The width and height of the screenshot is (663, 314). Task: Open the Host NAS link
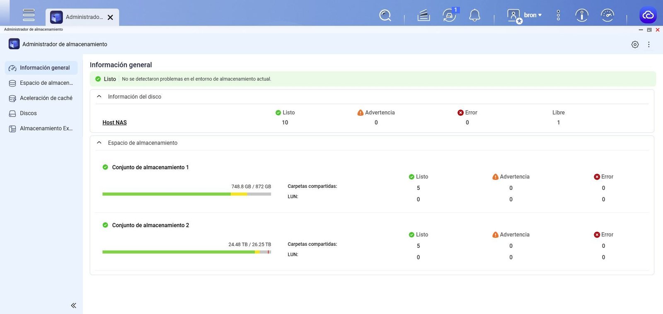[114, 122]
